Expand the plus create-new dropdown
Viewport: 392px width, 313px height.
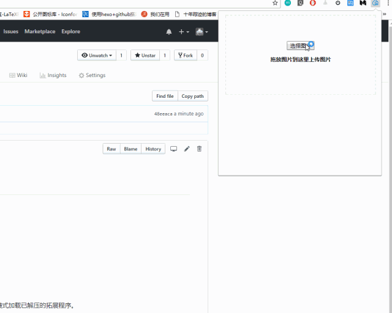tap(184, 32)
